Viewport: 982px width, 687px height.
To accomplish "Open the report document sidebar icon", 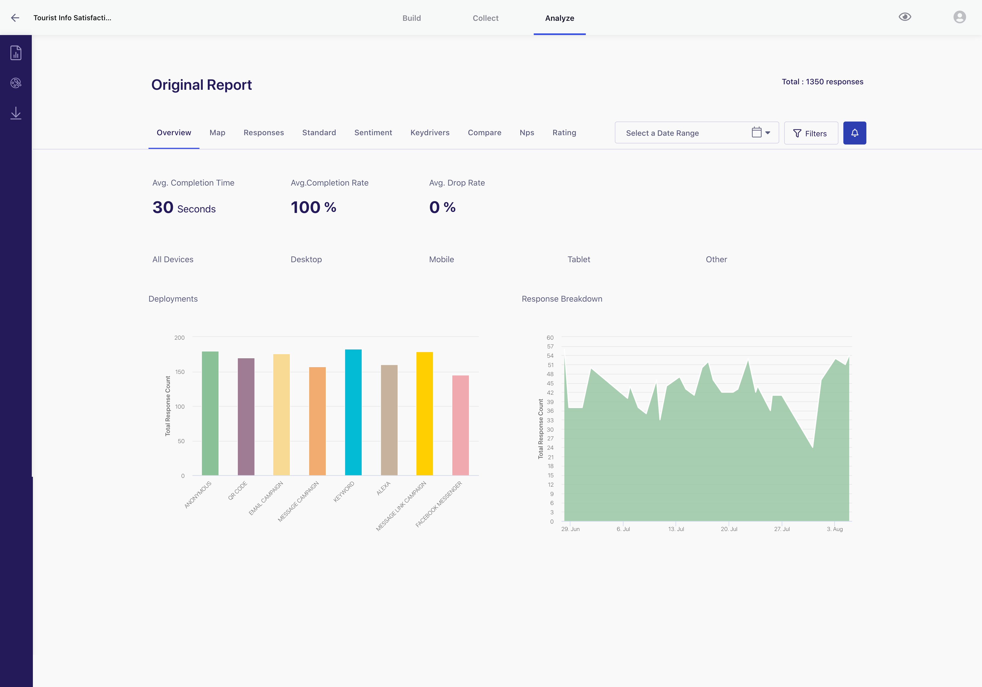I will click(x=16, y=53).
